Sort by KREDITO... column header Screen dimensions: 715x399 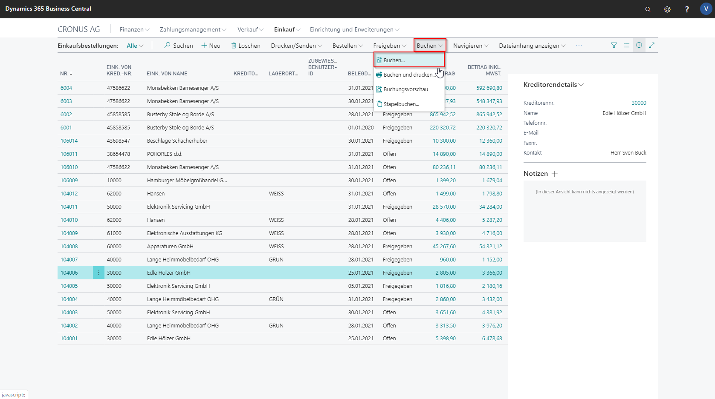(246, 74)
